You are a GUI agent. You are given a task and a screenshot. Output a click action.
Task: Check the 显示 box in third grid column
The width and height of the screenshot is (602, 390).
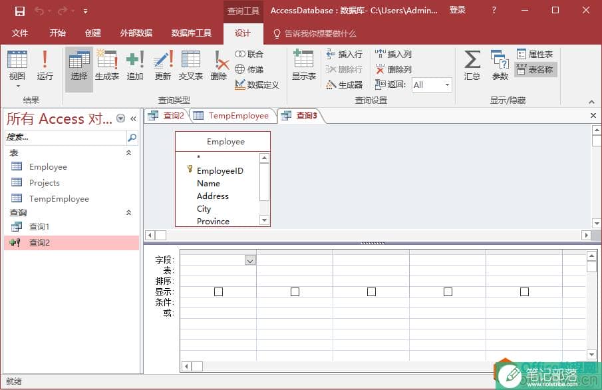coord(371,292)
